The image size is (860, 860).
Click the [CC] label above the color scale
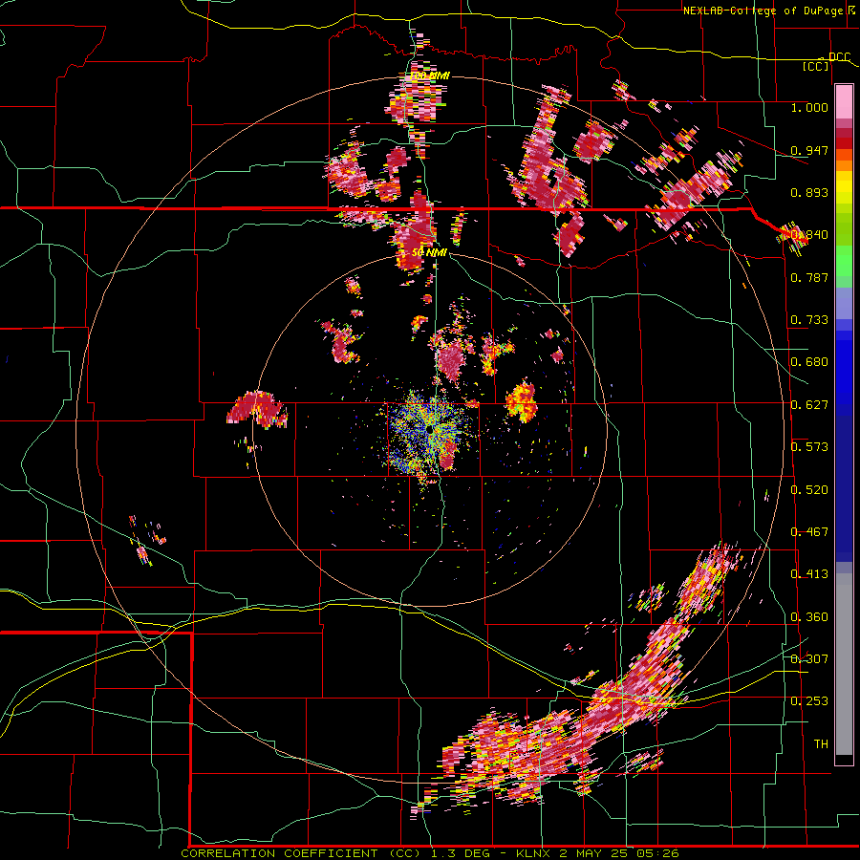(x=816, y=66)
